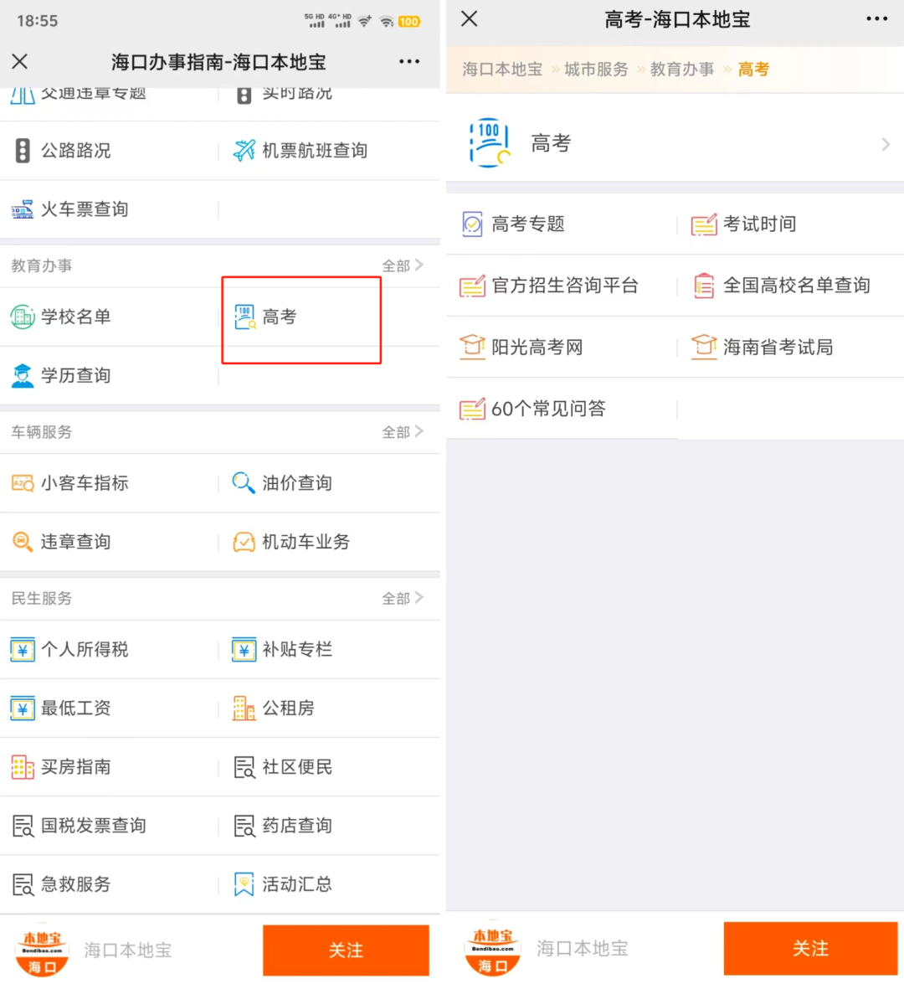904x984 pixels.
Task: Tap the 高考 icon in 教育办事 section
Action: [x=244, y=317]
